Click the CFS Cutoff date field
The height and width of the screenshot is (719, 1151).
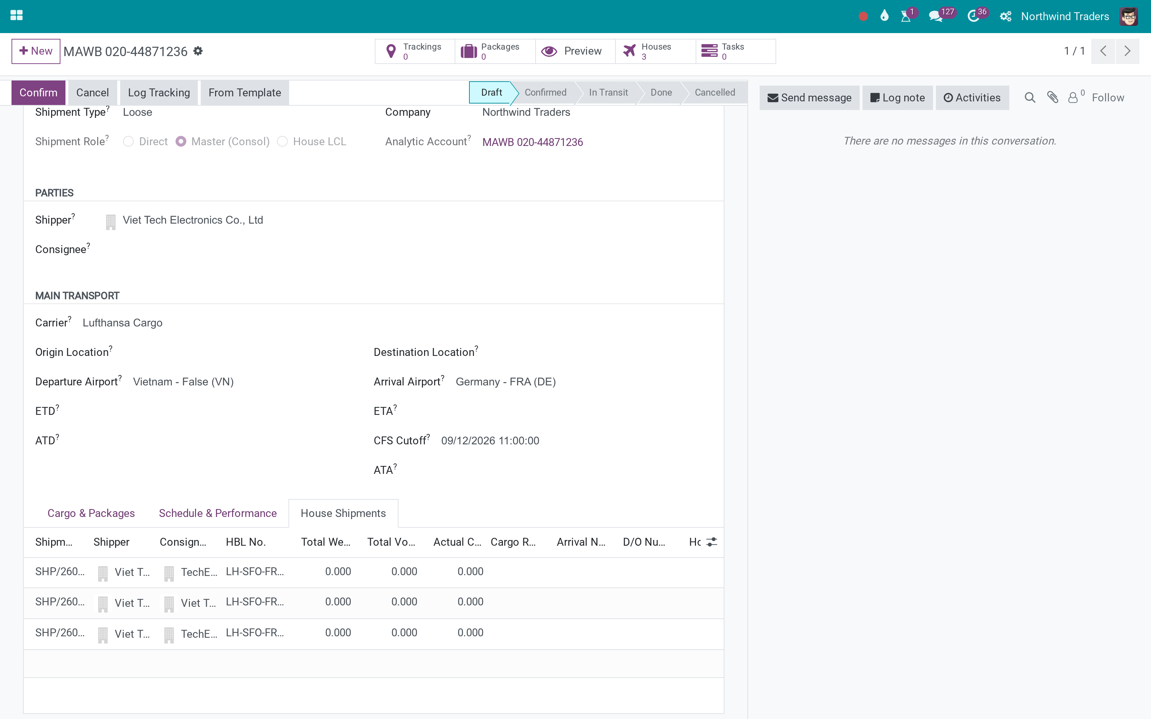[x=490, y=441]
